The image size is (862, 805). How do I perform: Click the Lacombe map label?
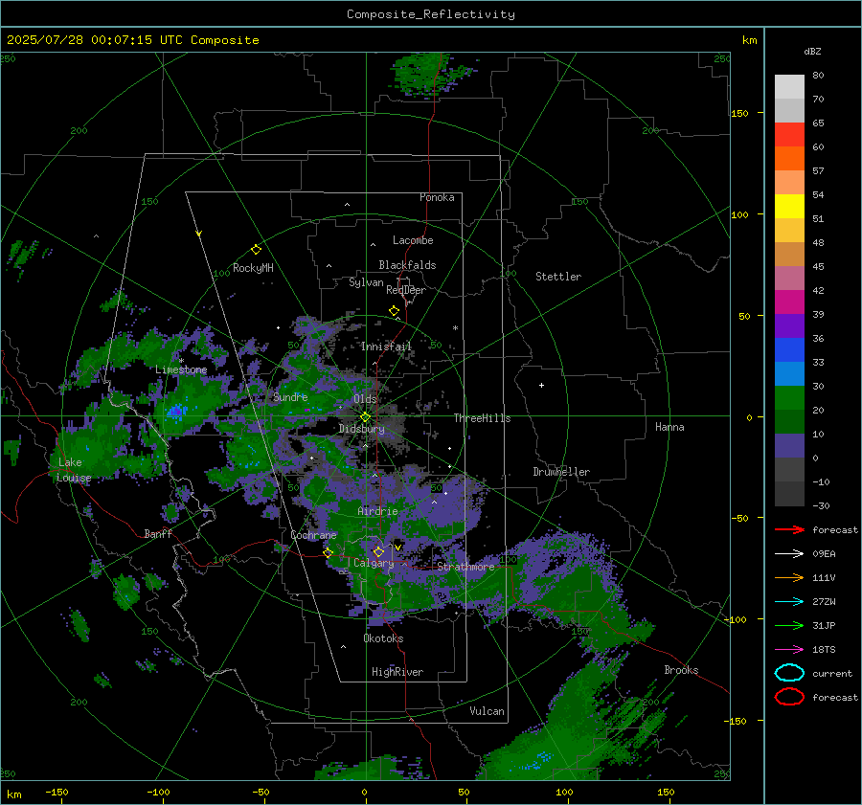pyautogui.click(x=413, y=240)
